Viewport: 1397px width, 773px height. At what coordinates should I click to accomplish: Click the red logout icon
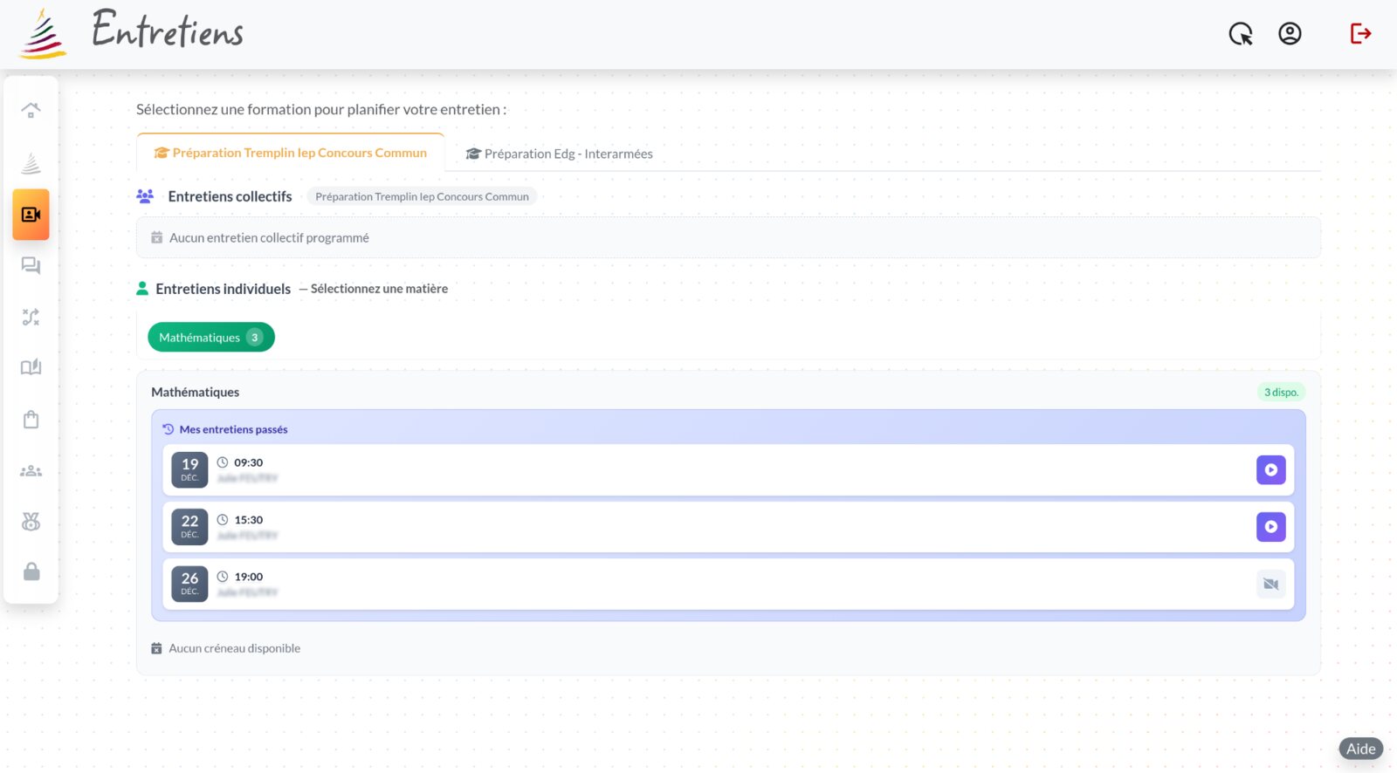click(x=1360, y=34)
